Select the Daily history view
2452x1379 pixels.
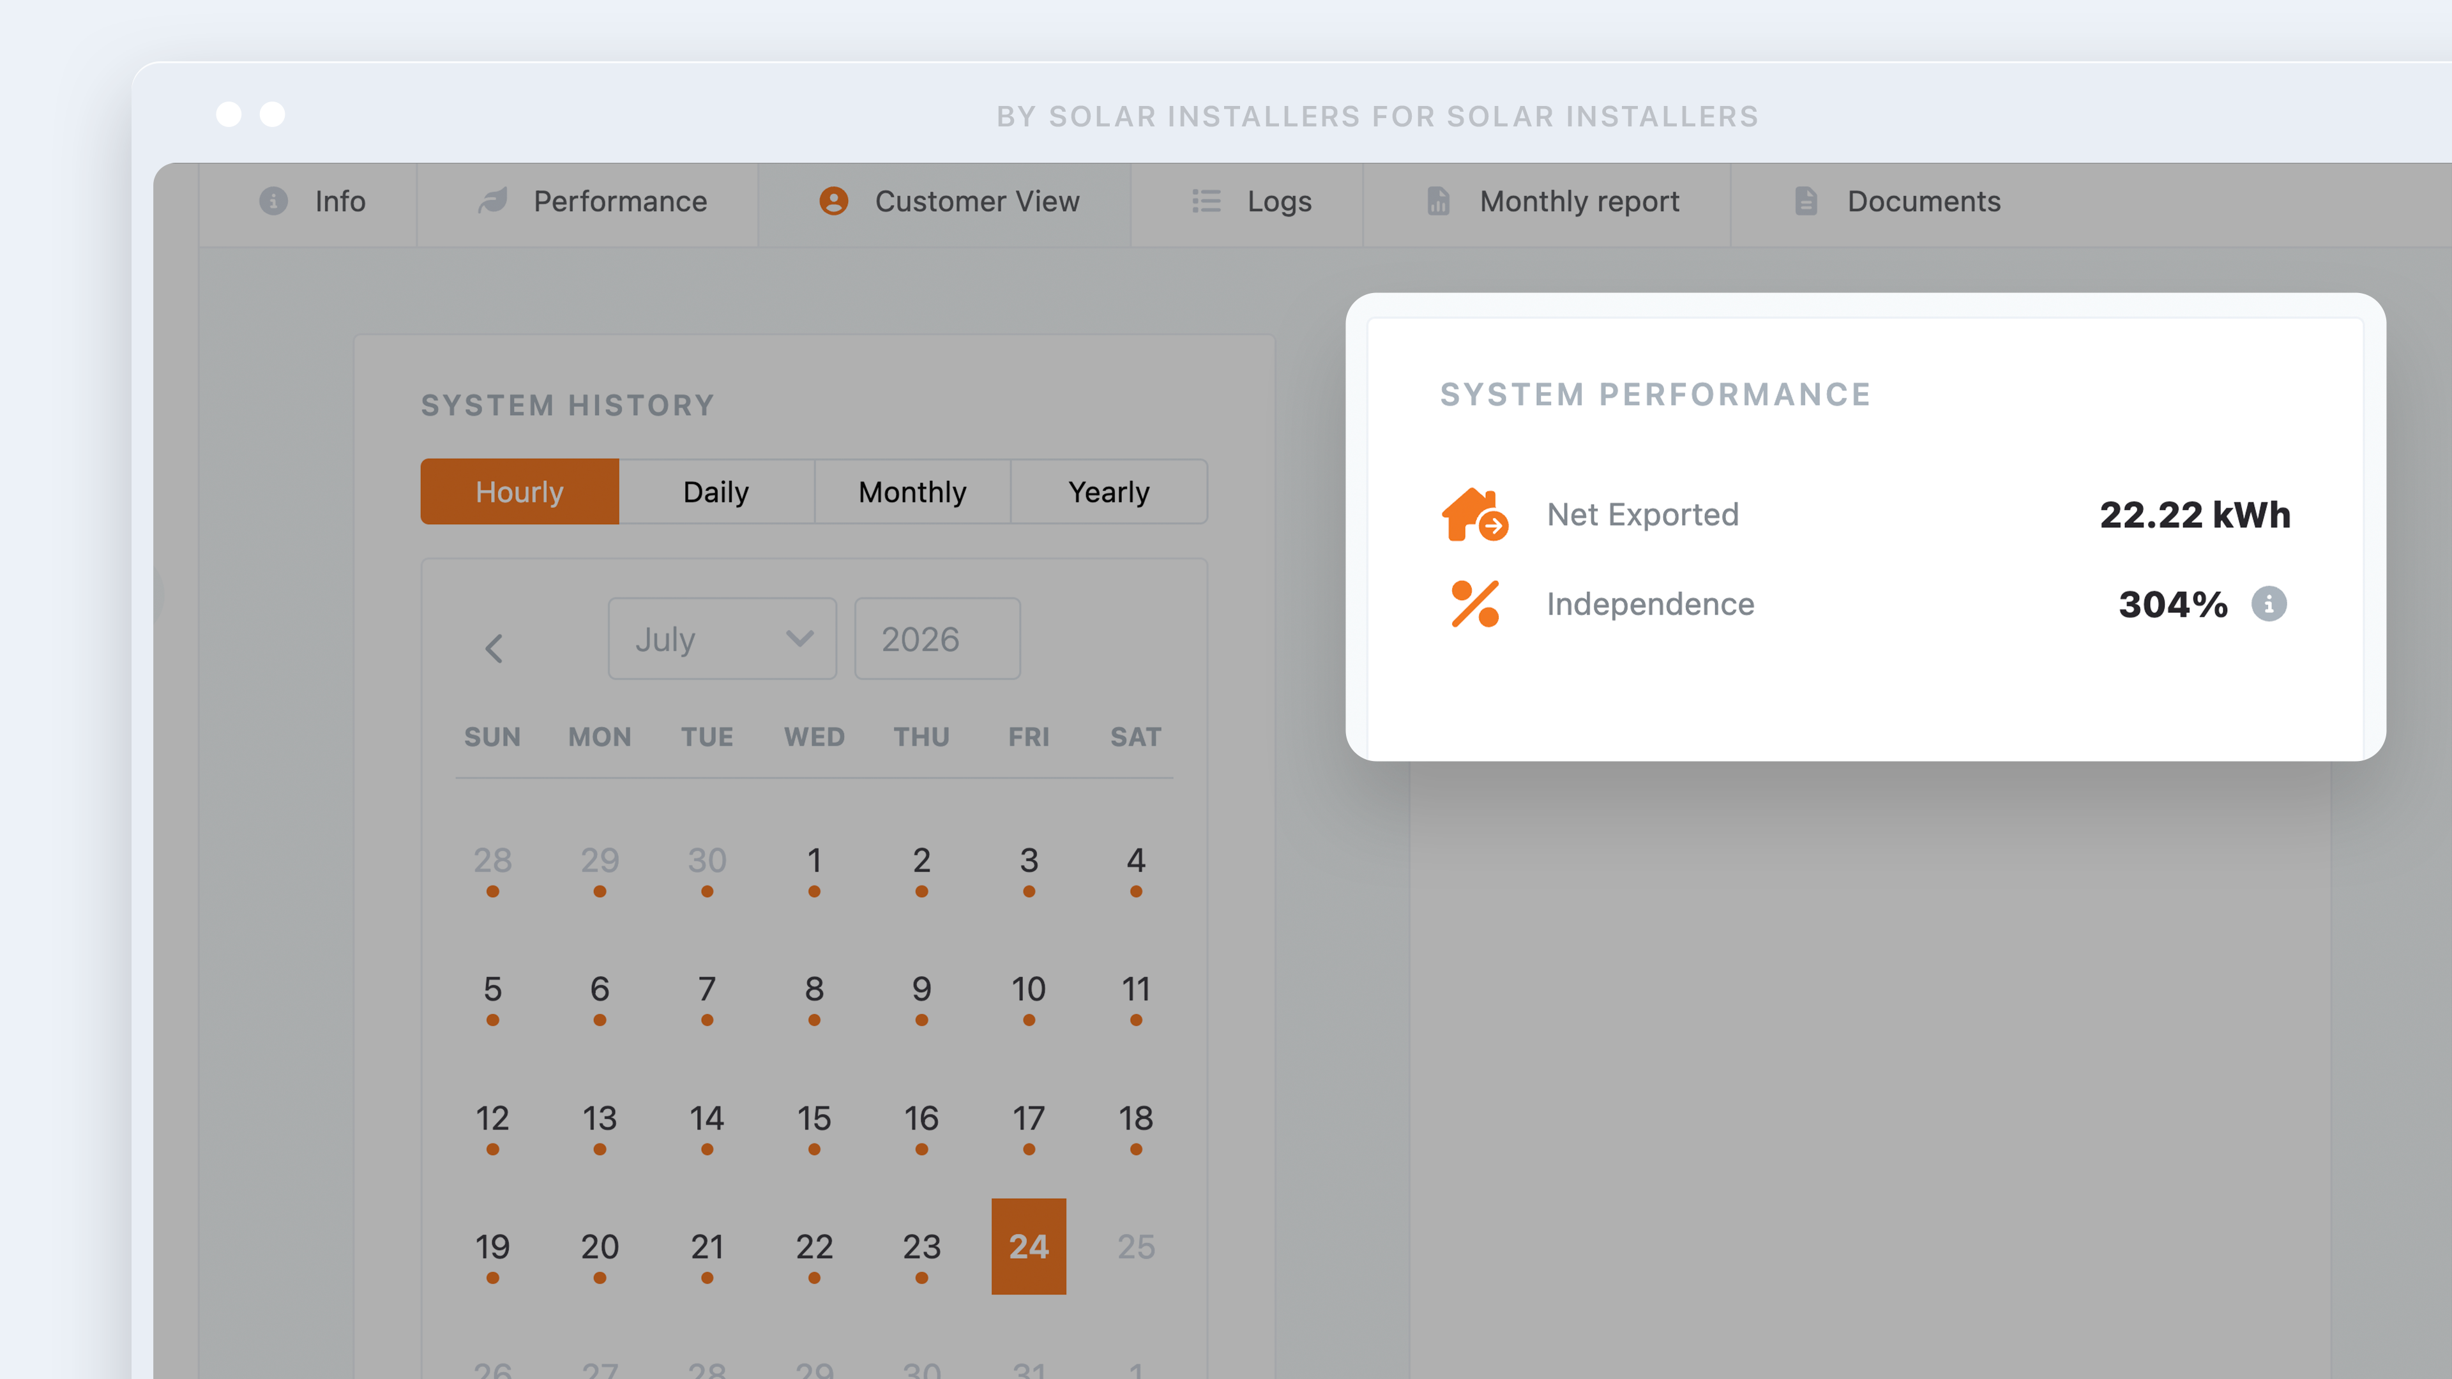click(x=716, y=492)
